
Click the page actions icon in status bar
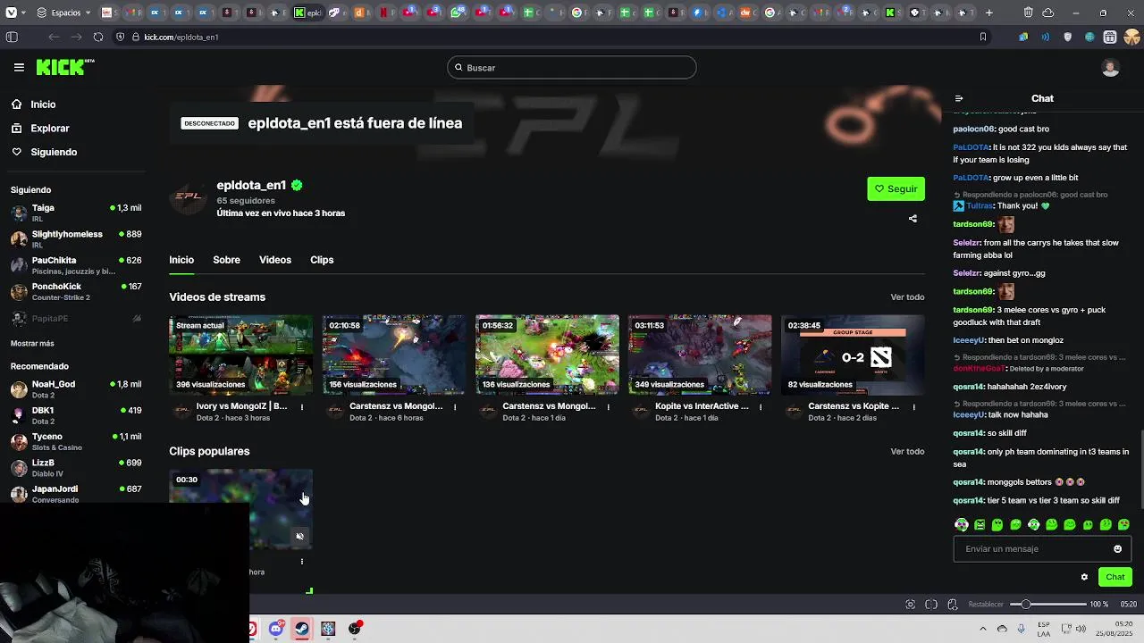coord(953,605)
